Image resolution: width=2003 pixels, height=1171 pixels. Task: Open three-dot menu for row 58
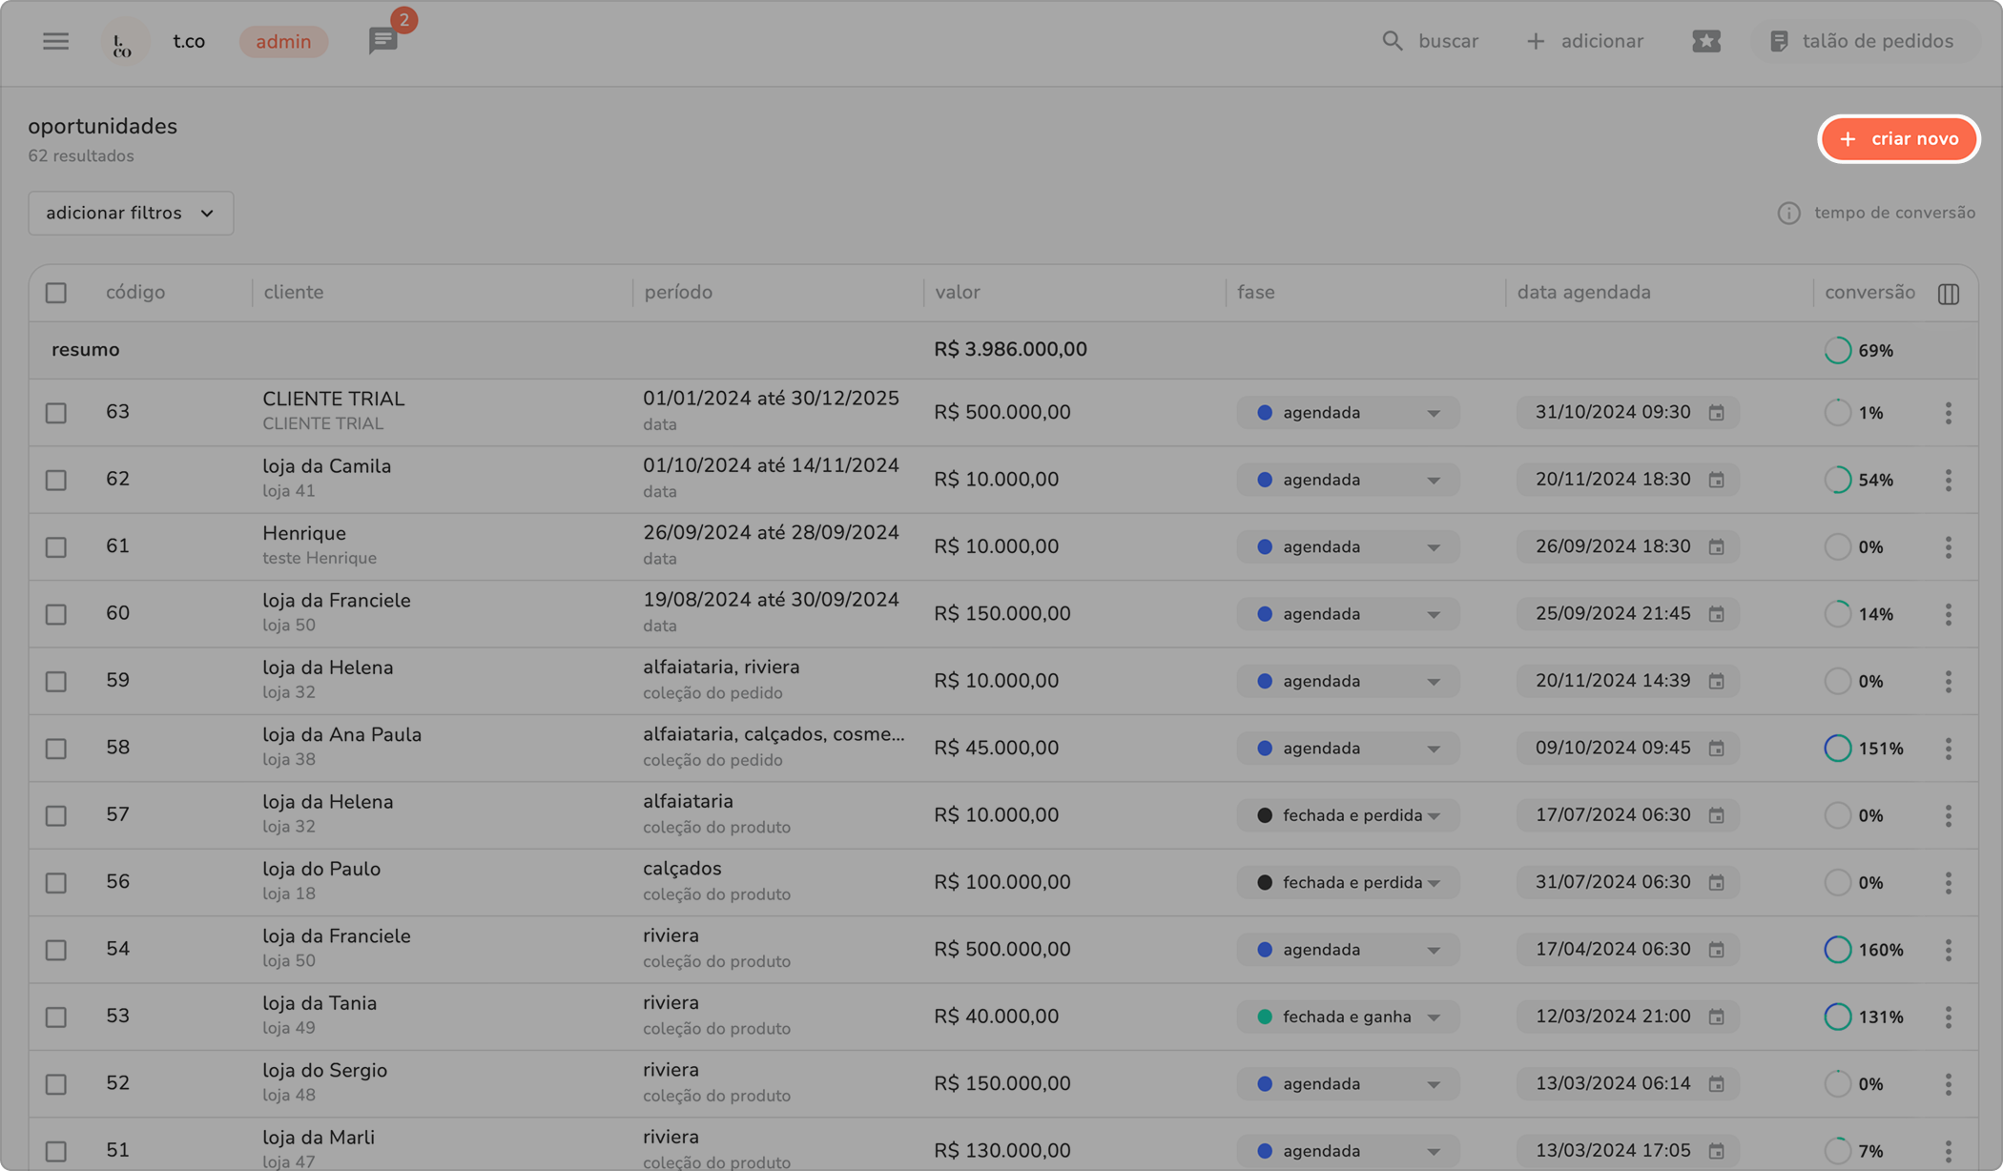tap(1949, 749)
